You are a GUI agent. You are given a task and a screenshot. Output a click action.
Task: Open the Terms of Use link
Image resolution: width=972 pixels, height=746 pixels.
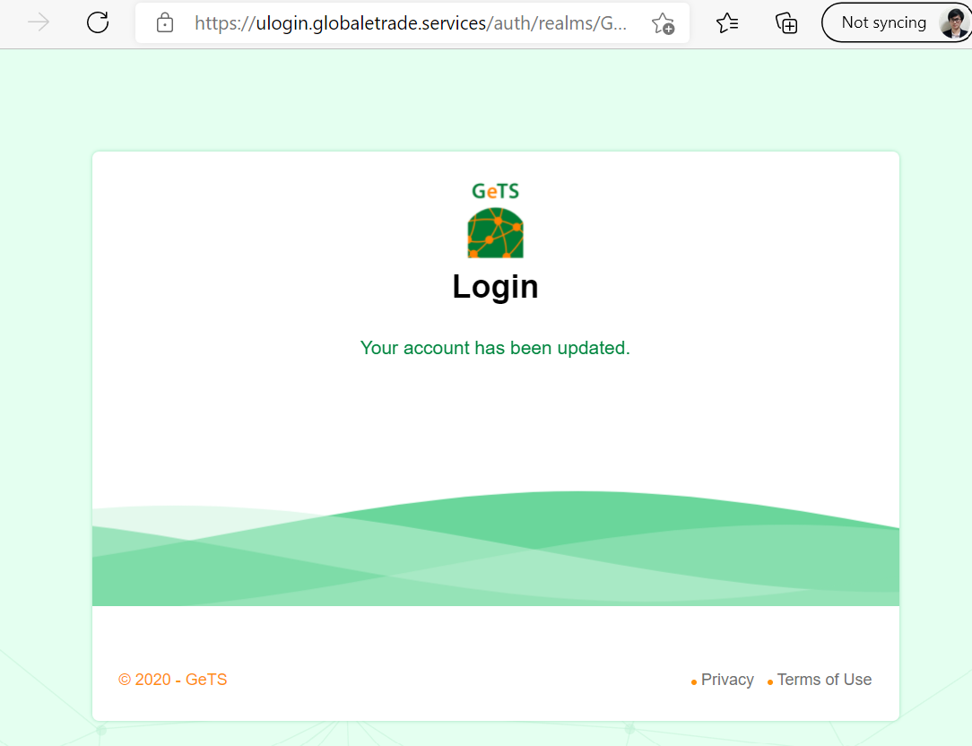click(x=824, y=680)
